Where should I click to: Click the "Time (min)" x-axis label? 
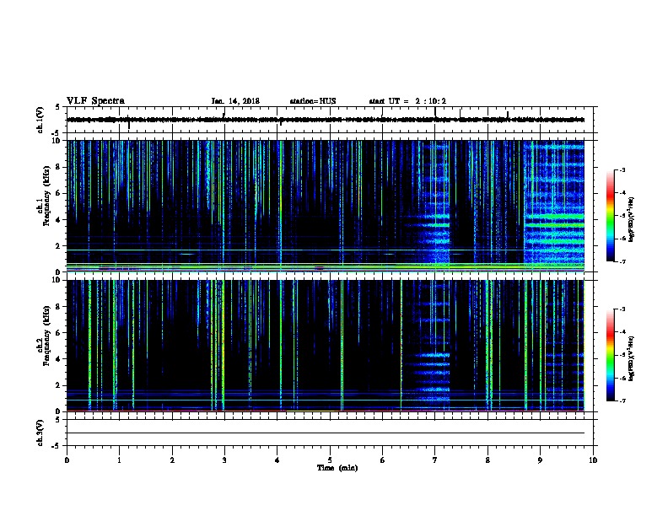click(x=337, y=468)
